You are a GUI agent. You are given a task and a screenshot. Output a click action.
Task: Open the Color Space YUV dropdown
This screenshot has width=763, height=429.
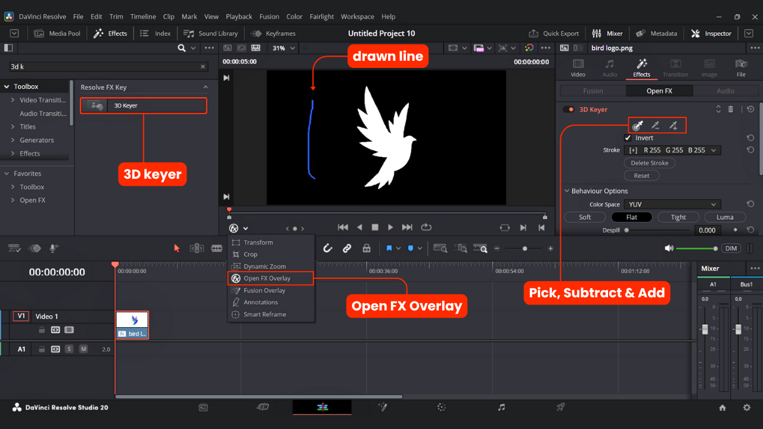pyautogui.click(x=672, y=204)
